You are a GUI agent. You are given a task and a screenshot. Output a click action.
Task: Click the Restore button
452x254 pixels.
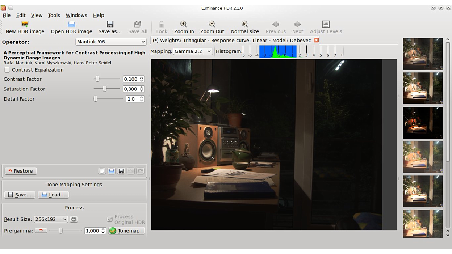[21, 171]
